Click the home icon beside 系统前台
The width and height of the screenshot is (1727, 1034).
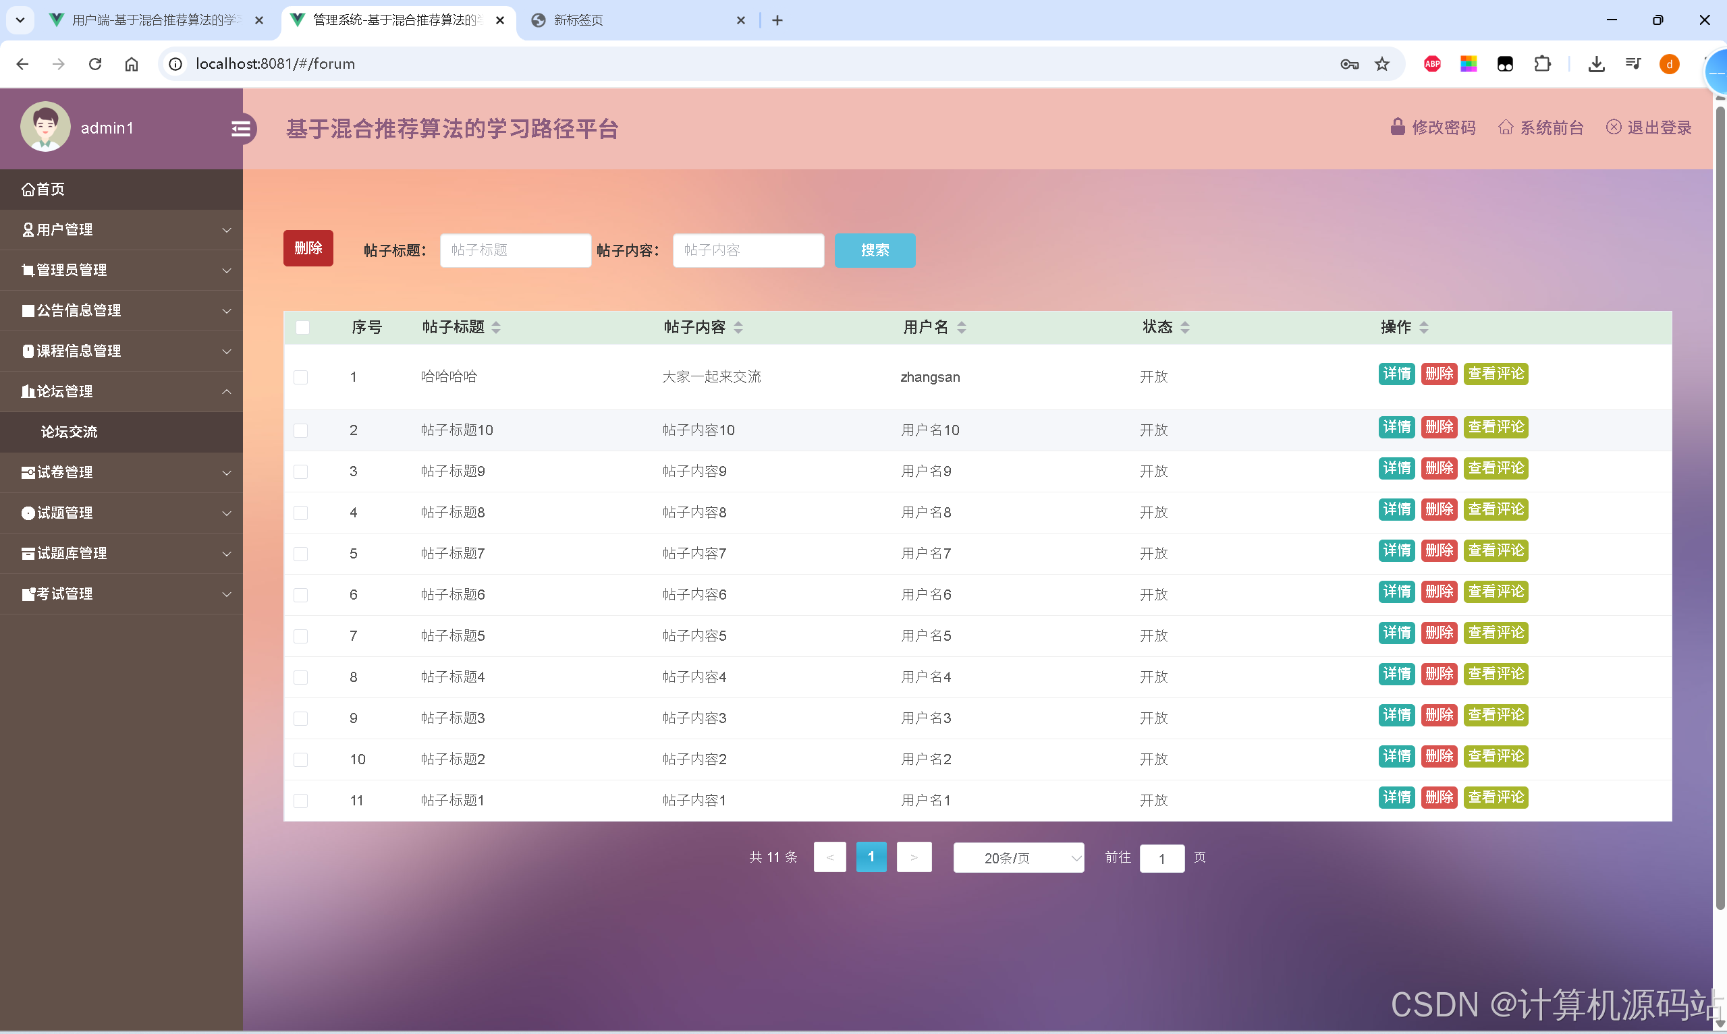[x=1506, y=127]
